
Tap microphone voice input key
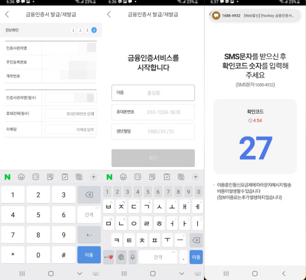click(133, 257)
